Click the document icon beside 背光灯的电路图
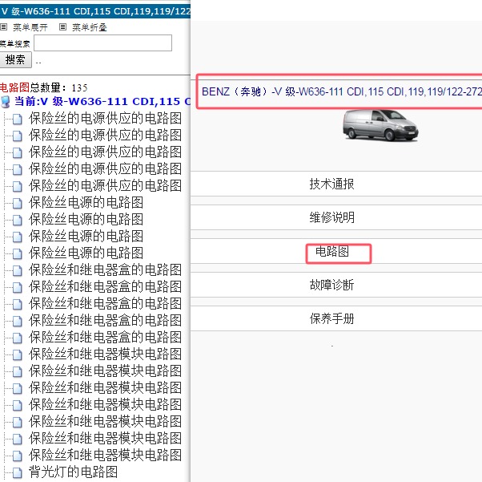This screenshot has height=482, width=482. pos(18,472)
